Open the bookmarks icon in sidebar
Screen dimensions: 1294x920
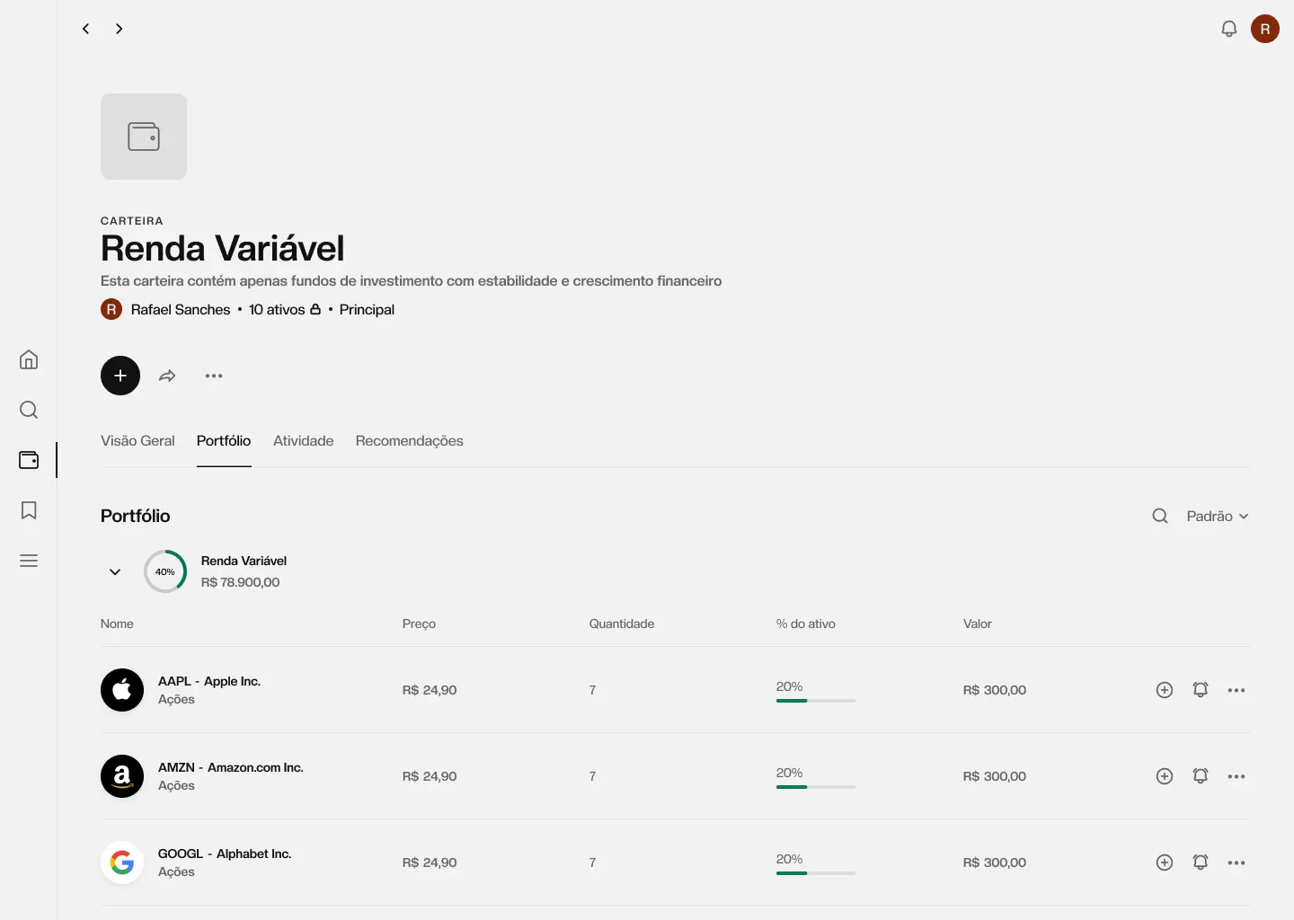pyautogui.click(x=29, y=510)
